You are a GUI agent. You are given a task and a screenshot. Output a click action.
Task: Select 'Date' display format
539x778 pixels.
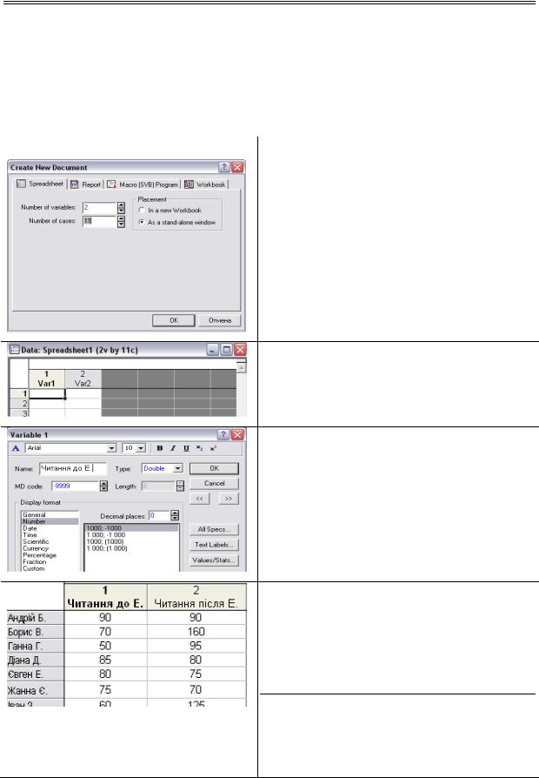50,528
